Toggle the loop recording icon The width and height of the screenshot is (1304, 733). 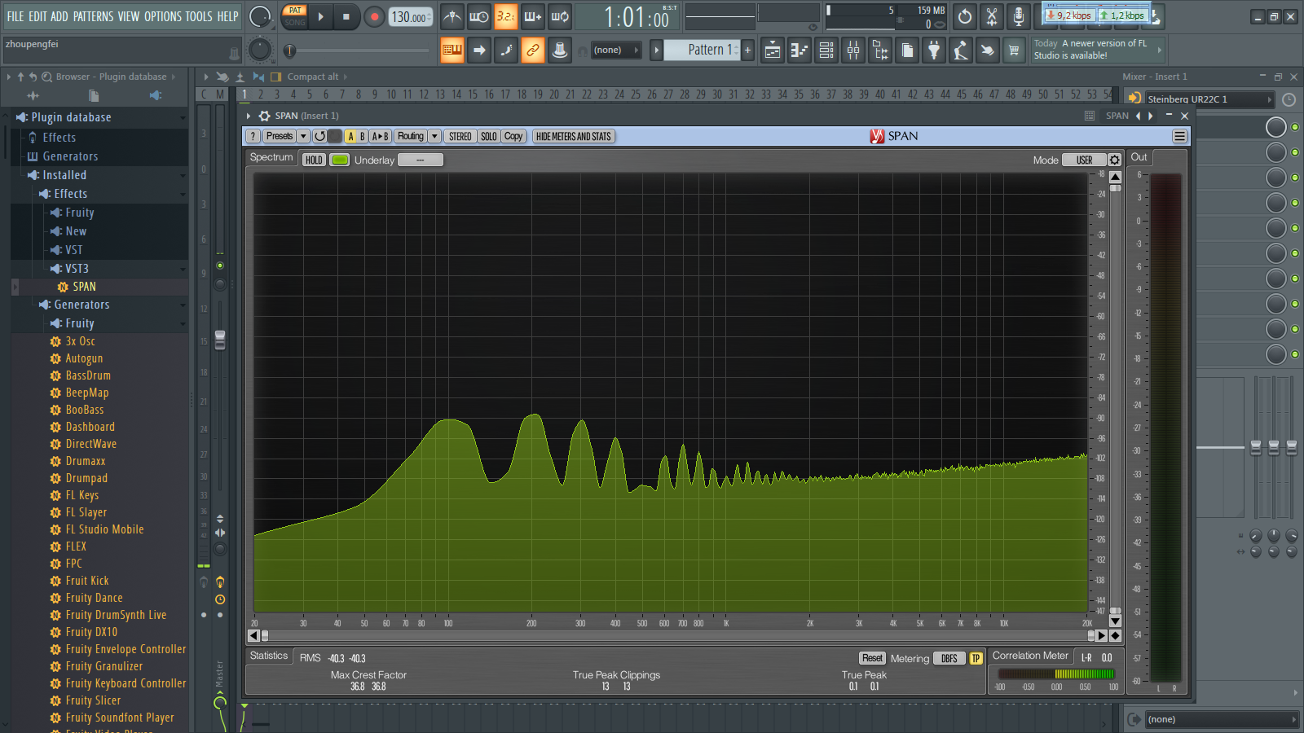(x=560, y=16)
